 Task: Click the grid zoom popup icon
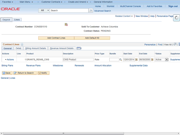pos(175,44)
